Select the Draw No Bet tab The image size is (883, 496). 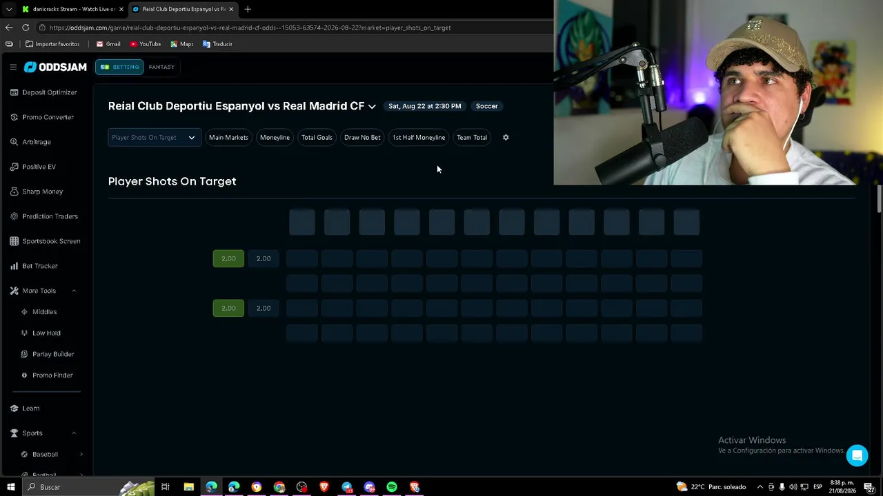click(x=362, y=137)
